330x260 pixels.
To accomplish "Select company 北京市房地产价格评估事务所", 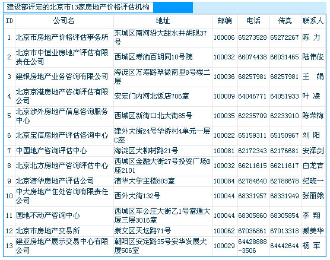I will coord(62,37).
